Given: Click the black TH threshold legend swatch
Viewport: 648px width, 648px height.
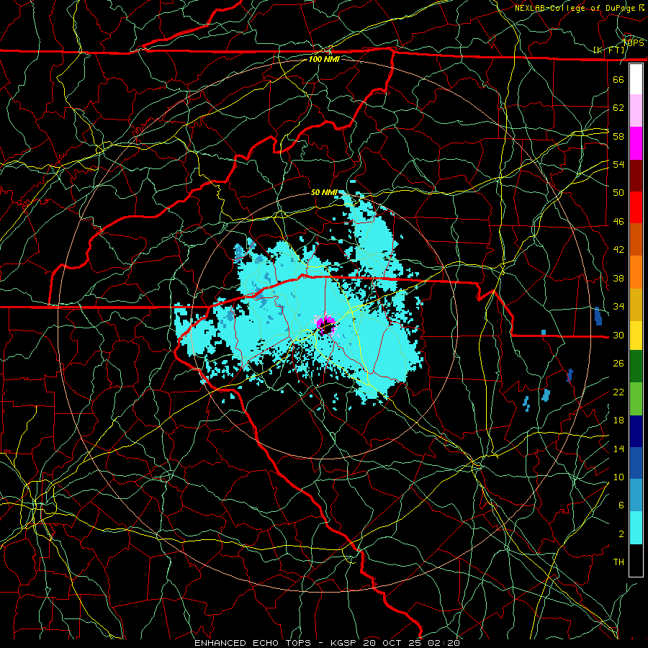Looking at the screenshot, I should [636, 560].
